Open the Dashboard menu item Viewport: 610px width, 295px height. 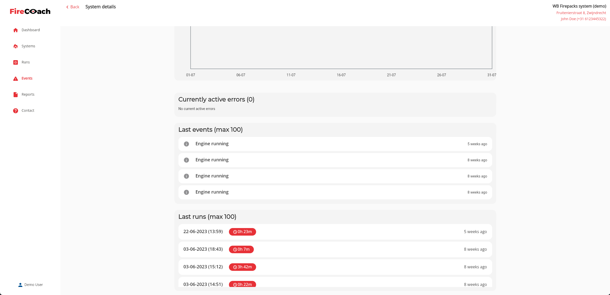point(31,30)
